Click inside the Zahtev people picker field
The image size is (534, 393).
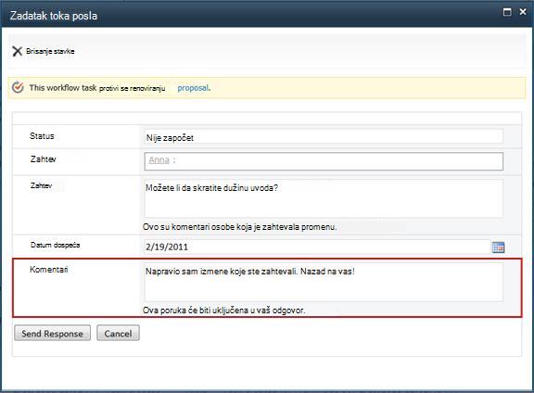tap(324, 161)
